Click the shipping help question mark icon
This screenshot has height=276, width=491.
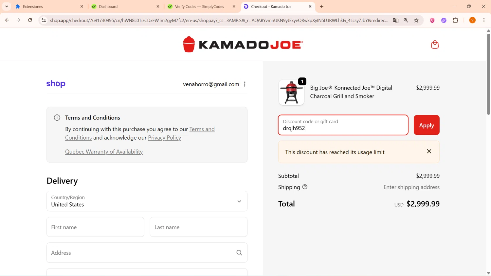pos(305,187)
